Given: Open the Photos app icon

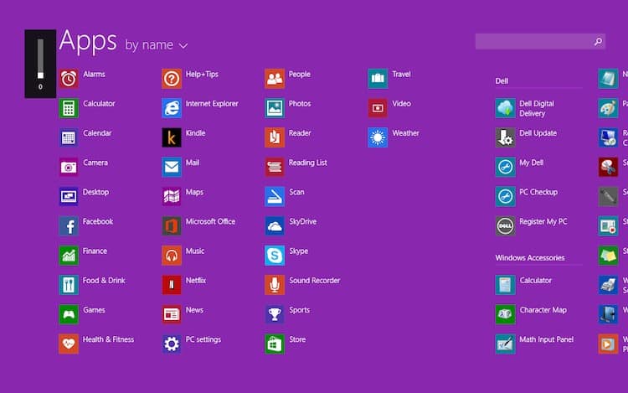Looking at the screenshot, I should (x=275, y=108).
